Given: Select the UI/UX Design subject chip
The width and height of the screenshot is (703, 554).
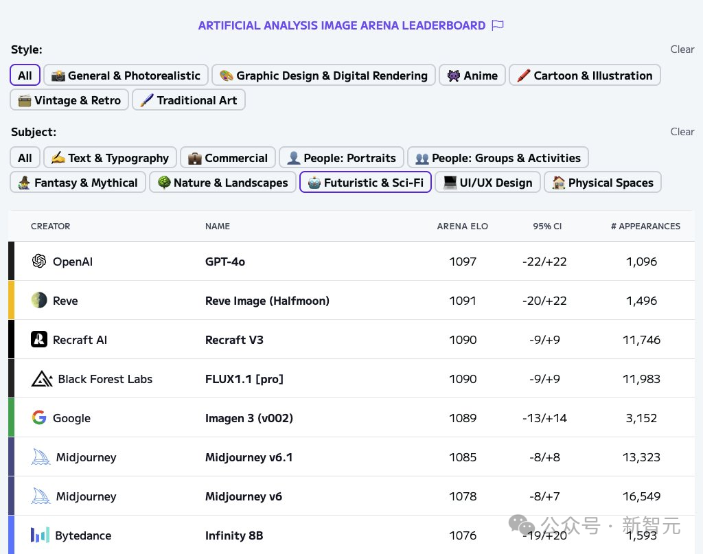Looking at the screenshot, I should (487, 183).
